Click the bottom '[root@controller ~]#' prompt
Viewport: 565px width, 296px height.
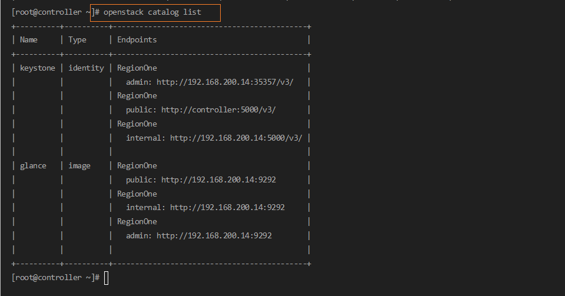[55, 278]
